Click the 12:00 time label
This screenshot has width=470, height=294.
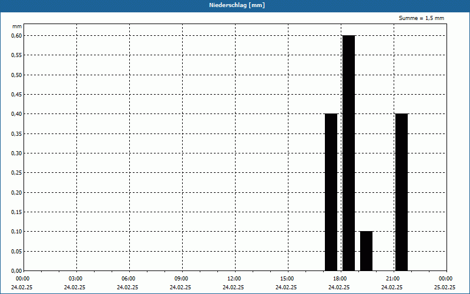(234, 279)
